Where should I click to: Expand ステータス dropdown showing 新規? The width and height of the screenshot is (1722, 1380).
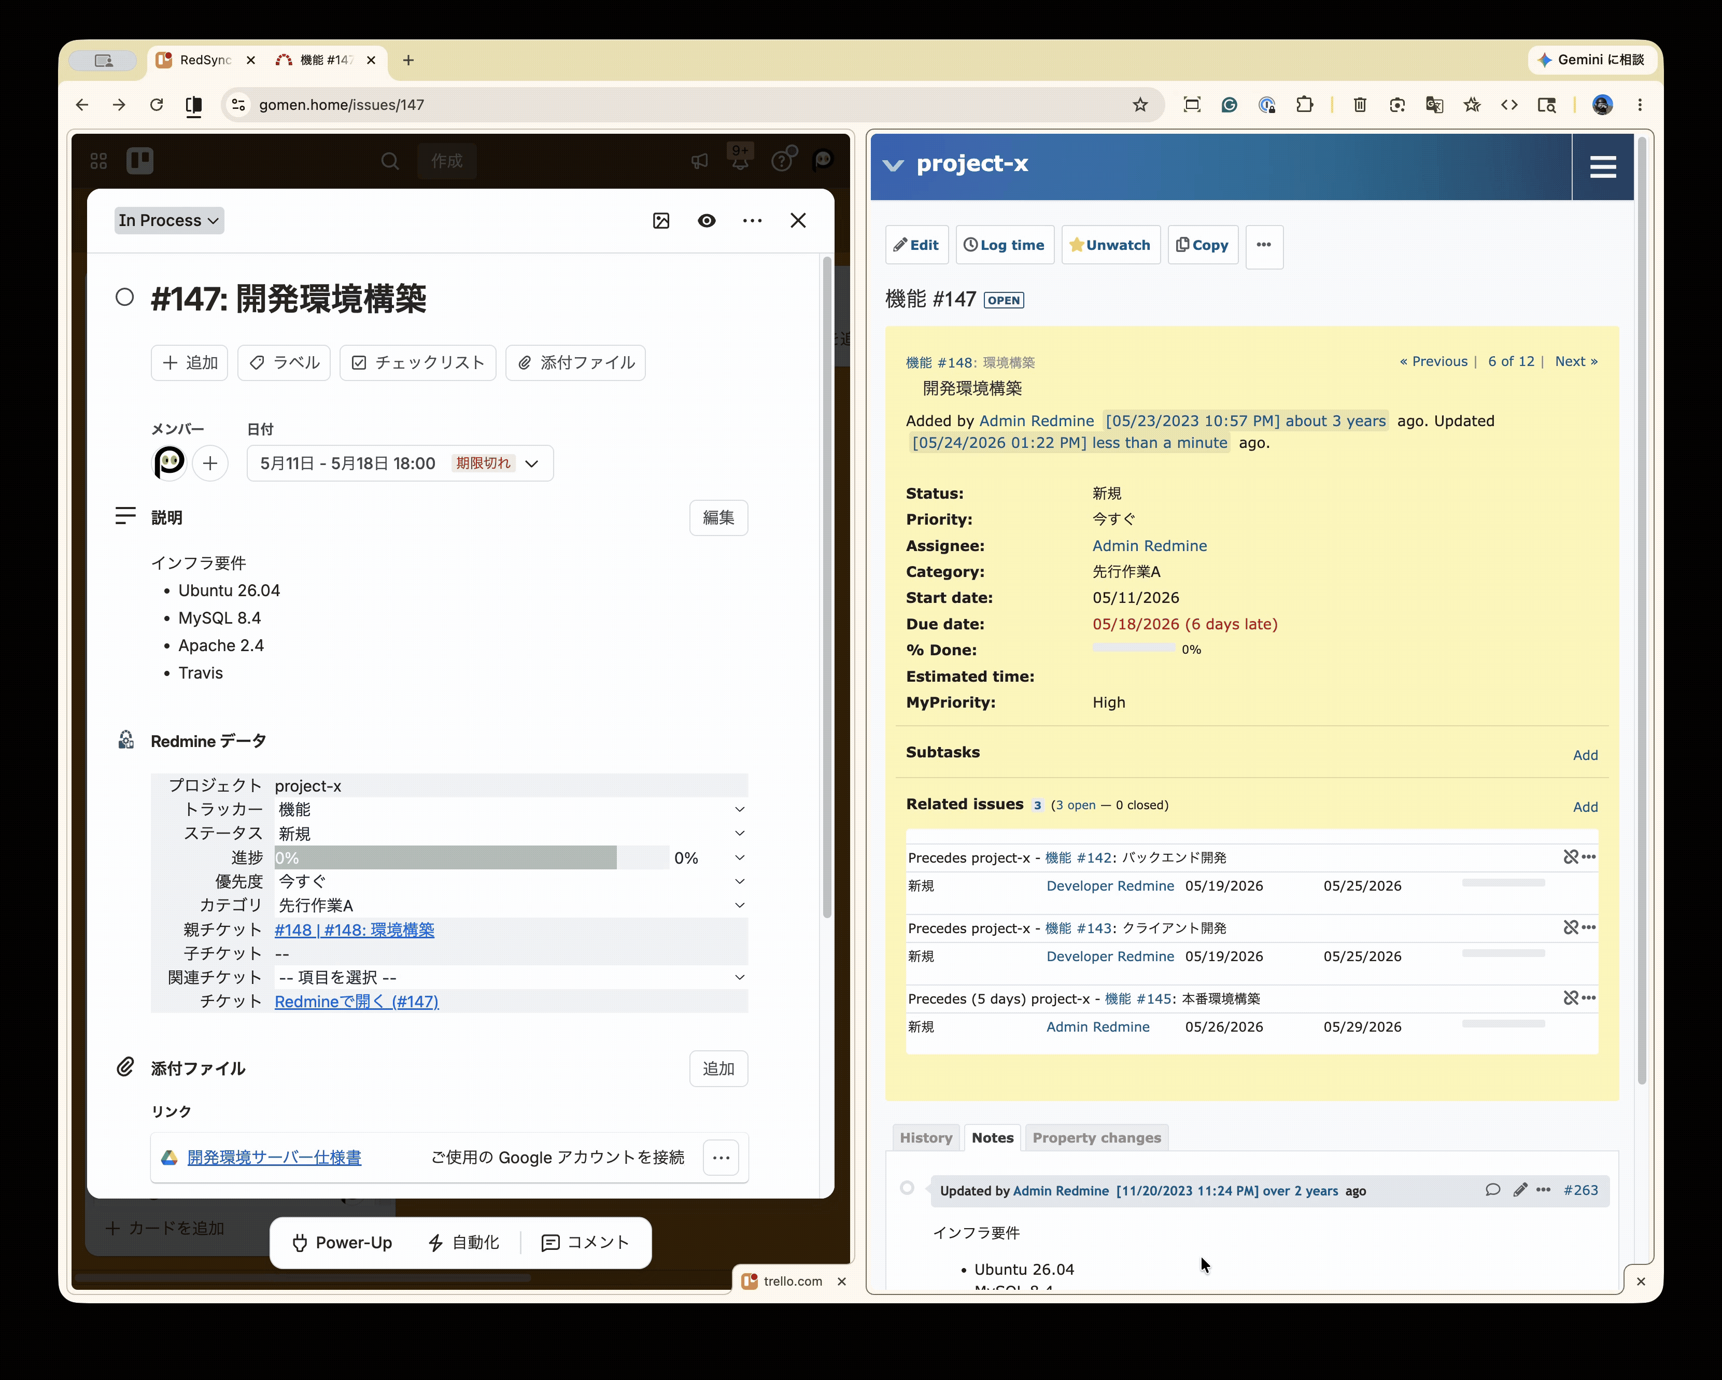click(511, 834)
